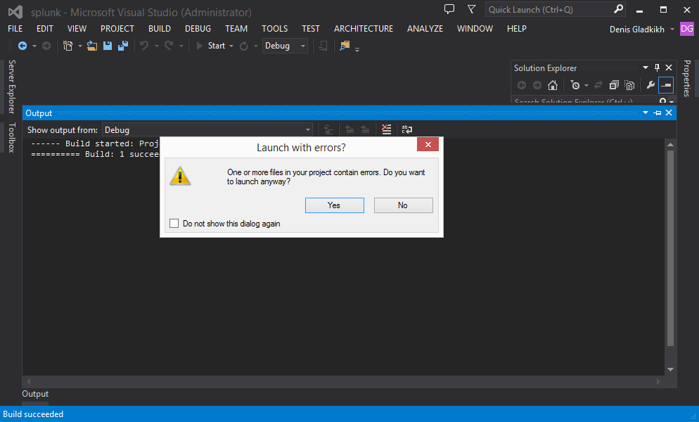Click the Navigate Backward toolbar icon
This screenshot has width=699, height=422.
23,46
